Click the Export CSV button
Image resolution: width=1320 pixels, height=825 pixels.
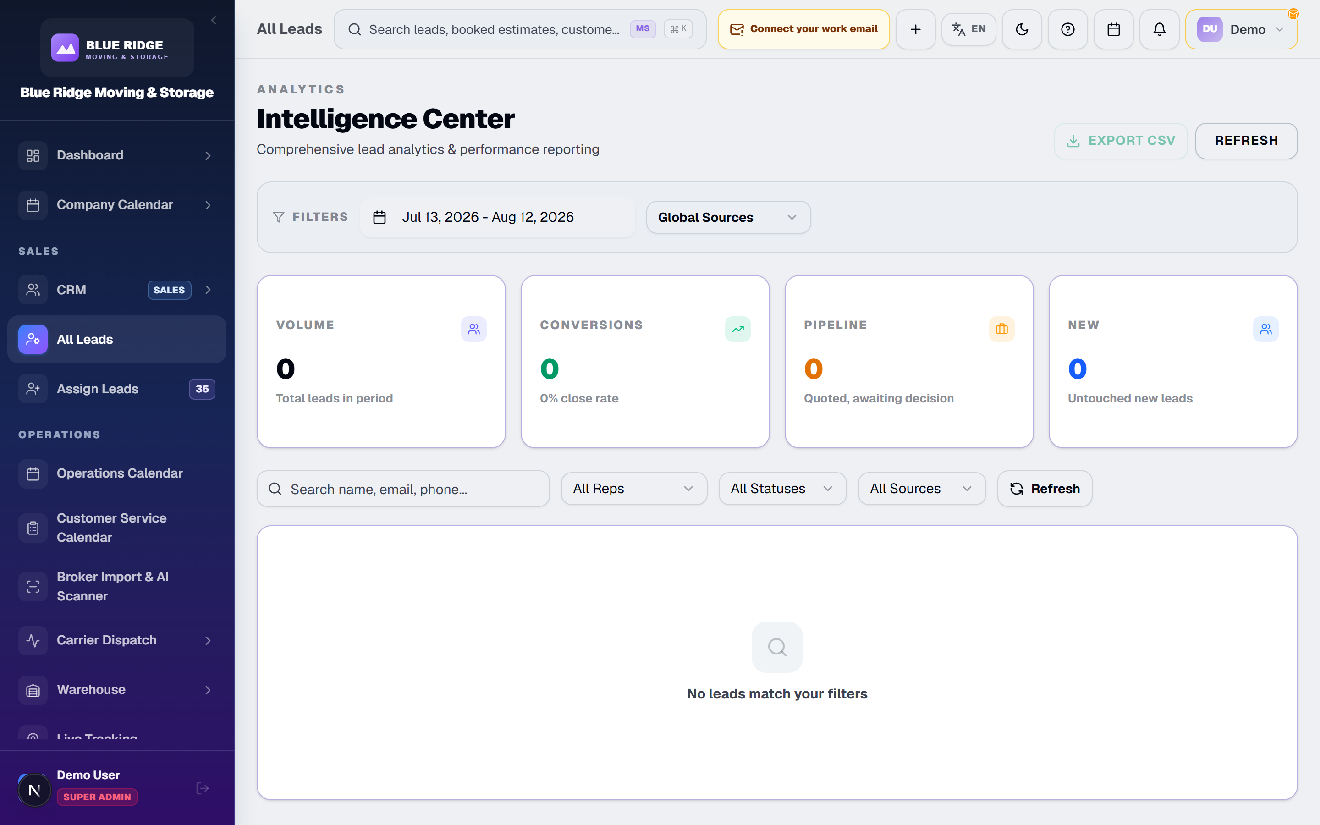pyautogui.click(x=1120, y=141)
